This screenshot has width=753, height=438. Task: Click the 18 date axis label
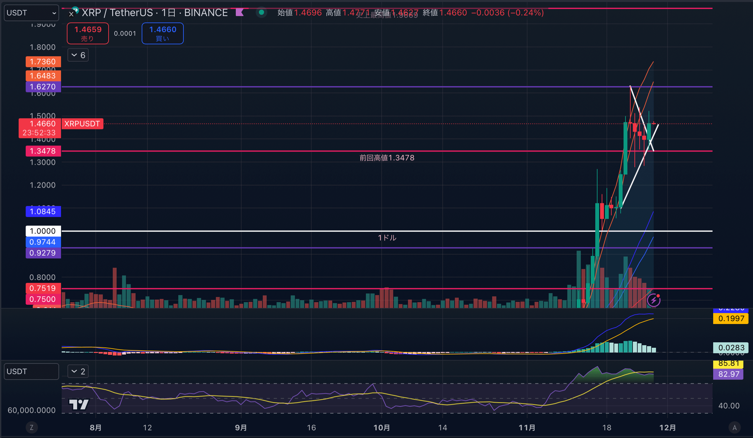[607, 428]
